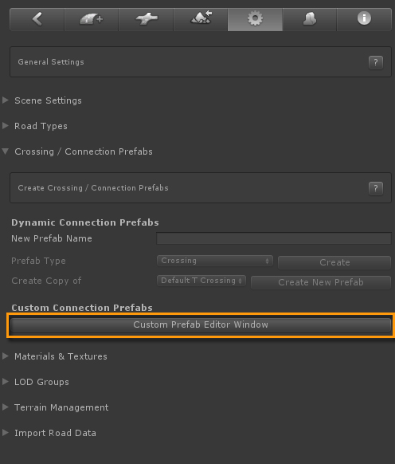
Task: Click the New Prefab Name text field
Action: [274, 238]
